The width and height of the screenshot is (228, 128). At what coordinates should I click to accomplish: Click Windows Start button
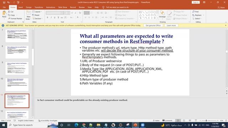point(4,125)
